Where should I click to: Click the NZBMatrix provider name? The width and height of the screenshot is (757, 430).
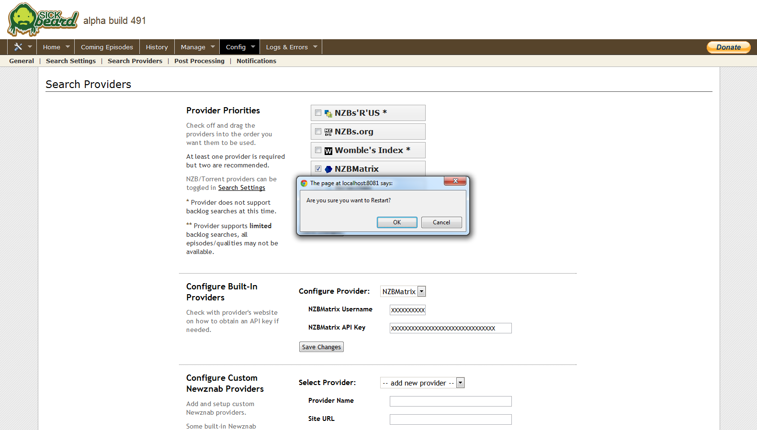click(x=357, y=169)
